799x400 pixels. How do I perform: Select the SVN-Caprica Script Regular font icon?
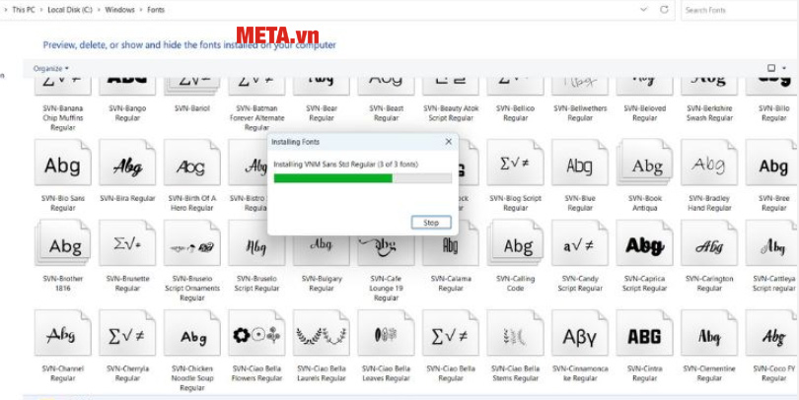tap(644, 242)
